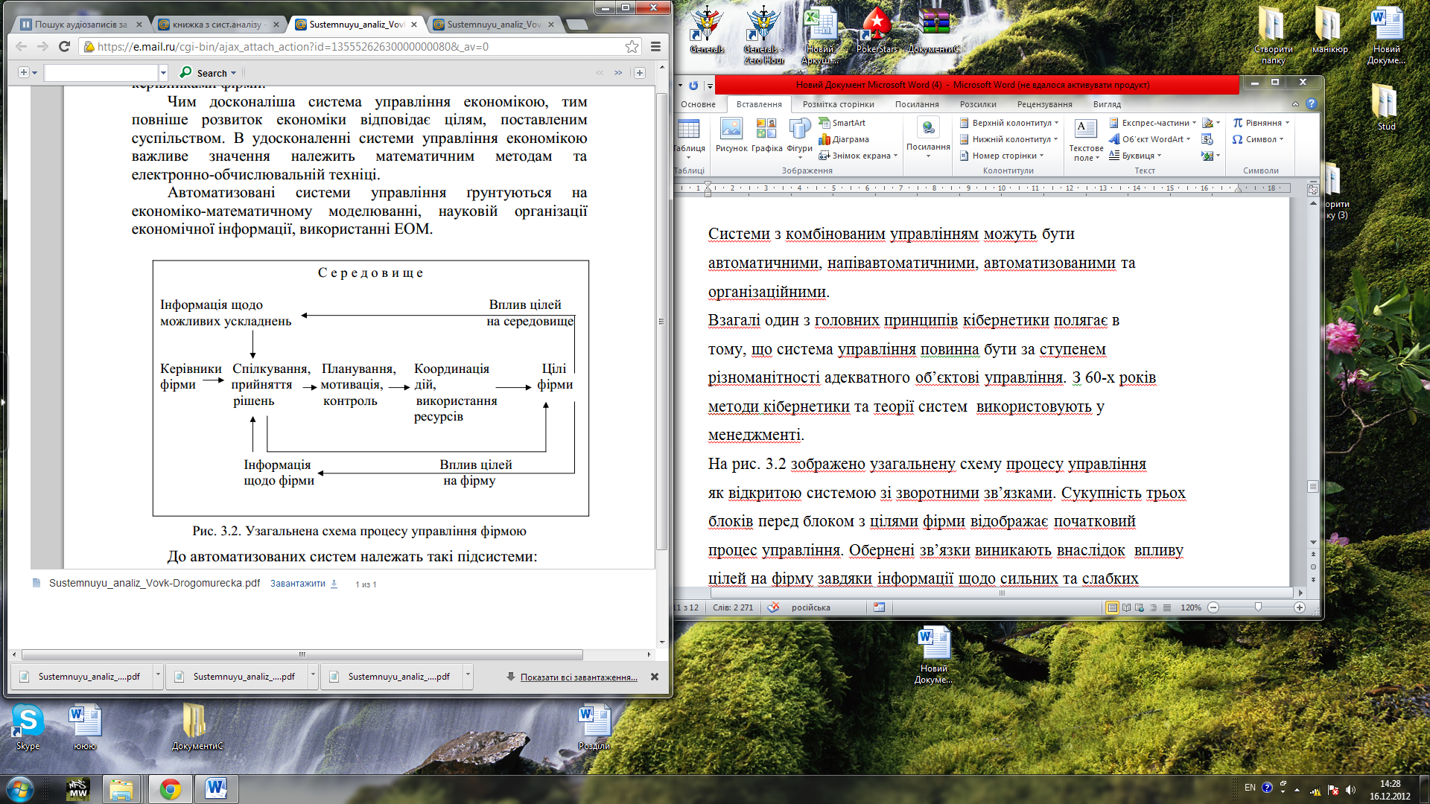
Task: Click російська language status button
Action: (810, 607)
